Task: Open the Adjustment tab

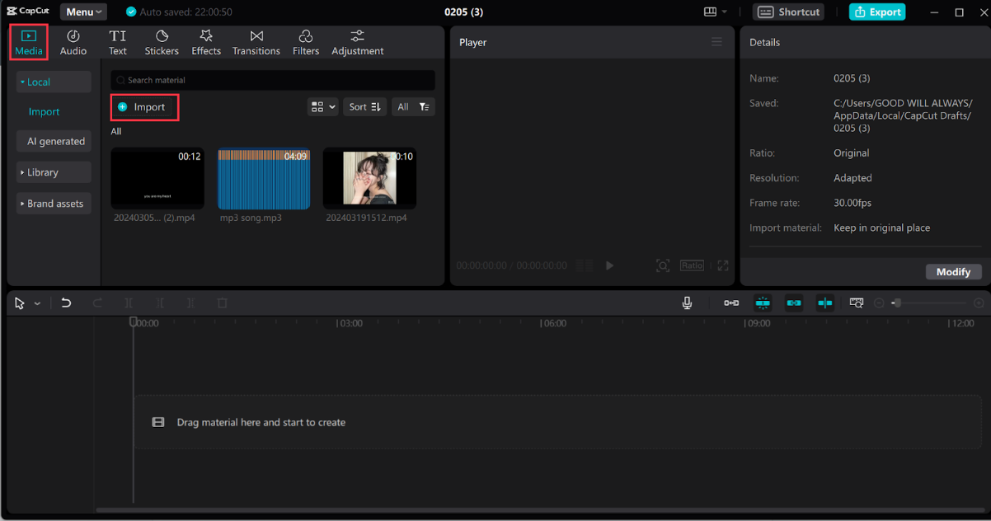Action: coord(358,42)
